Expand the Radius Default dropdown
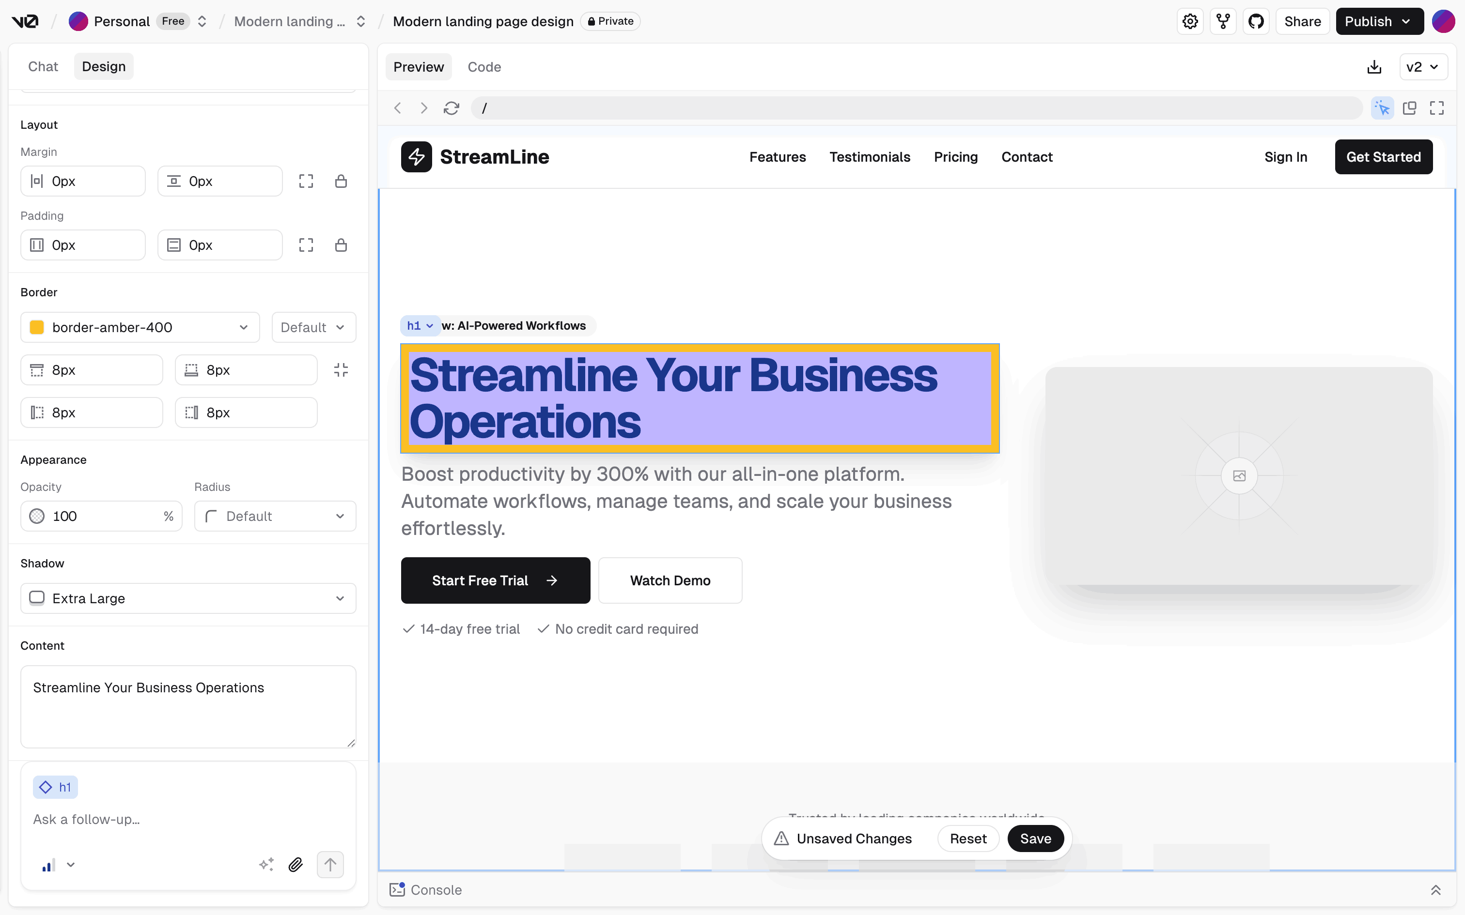This screenshot has height=915, width=1465. point(275,516)
